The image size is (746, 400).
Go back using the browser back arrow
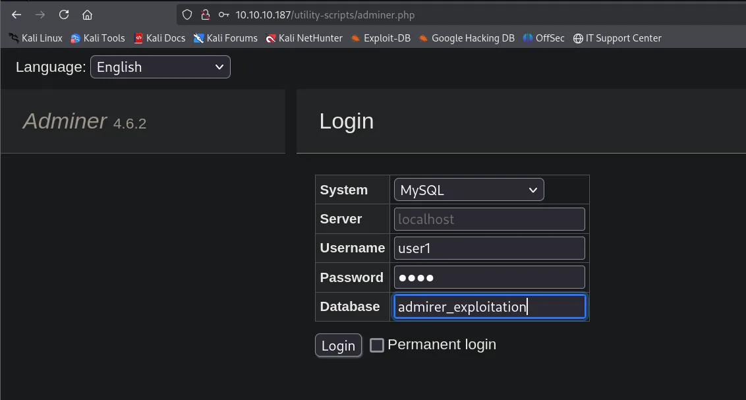click(16, 14)
